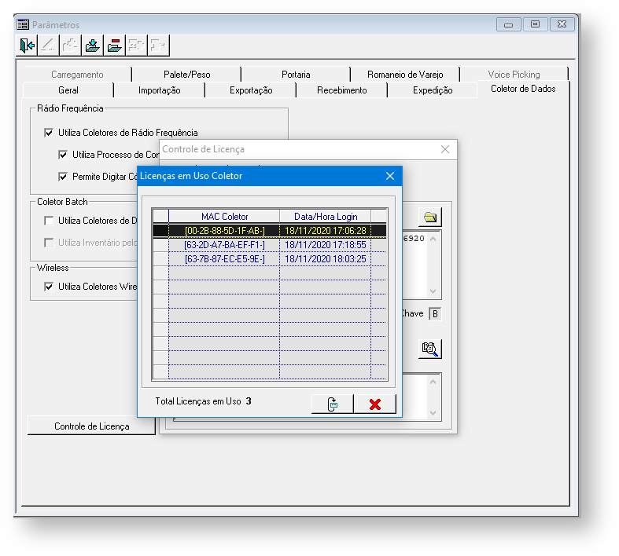Click the last disabled toolbar icon

tap(159, 46)
